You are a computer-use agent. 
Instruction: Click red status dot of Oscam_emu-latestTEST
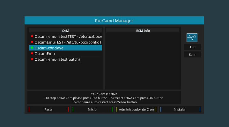tap(32, 37)
